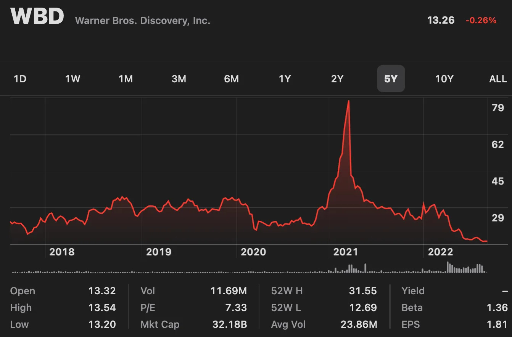Click the Yield label
This screenshot has width=512, height=337.
(x=413, y=291)
